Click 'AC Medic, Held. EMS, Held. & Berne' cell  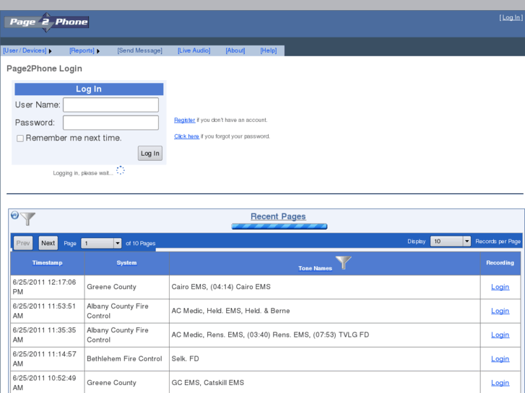click(325, 311)
